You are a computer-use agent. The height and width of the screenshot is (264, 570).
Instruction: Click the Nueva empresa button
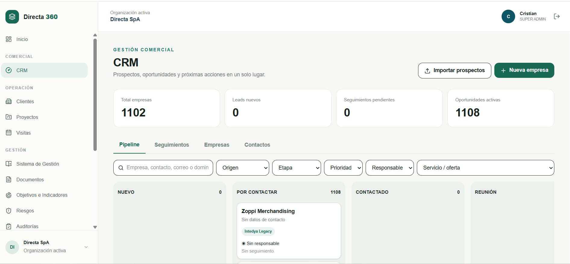524,70
